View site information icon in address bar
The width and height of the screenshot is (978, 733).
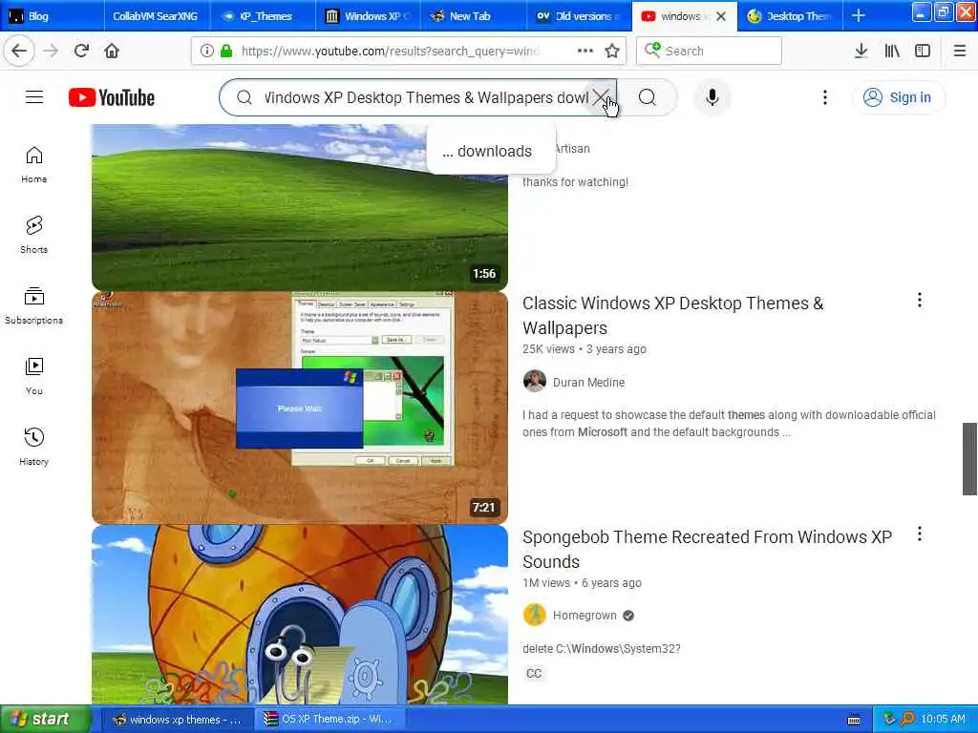pos(206,51)
